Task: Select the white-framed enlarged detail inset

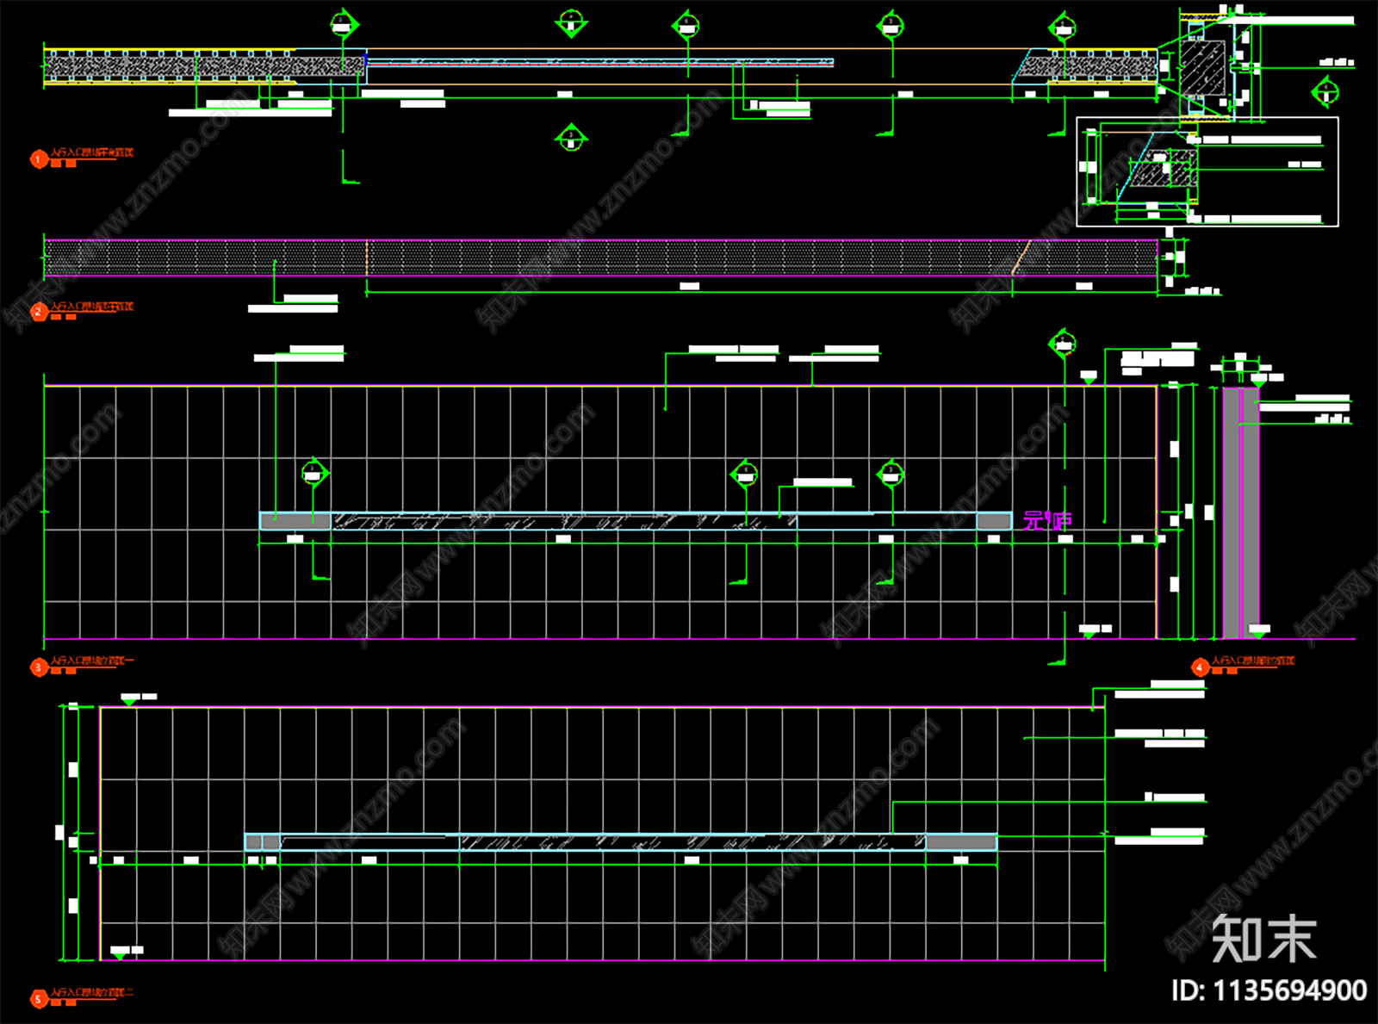Action: point(1207,172)
